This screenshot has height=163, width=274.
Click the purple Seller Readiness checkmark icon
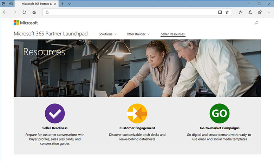point(55,114)
